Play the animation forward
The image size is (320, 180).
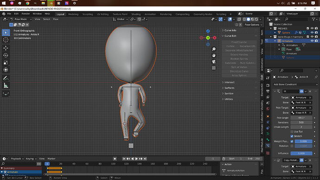[136, 159]
